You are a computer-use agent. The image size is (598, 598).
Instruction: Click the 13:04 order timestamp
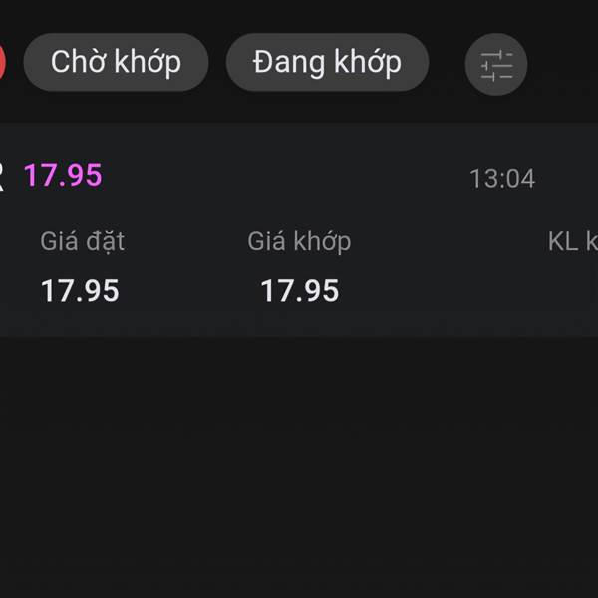pyautogui.click(x=502, y=179)
